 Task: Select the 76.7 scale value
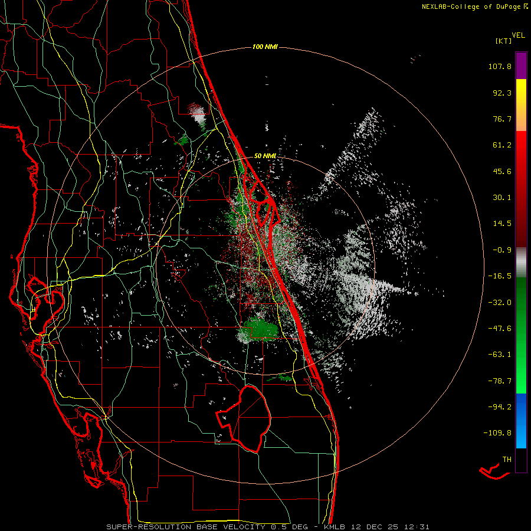[502, 119]
